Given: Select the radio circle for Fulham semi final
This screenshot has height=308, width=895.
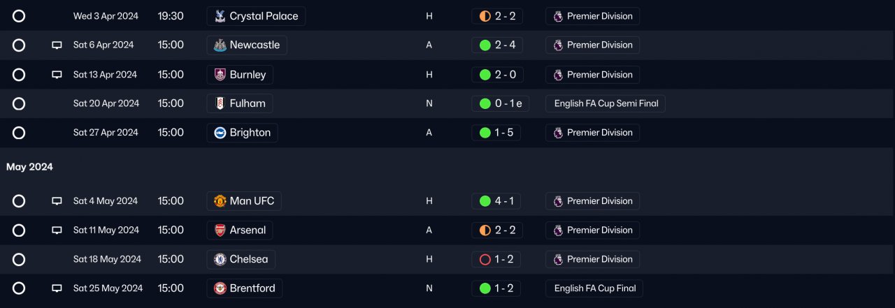Looking at the screenshot, I should click(x=19, y=103).
